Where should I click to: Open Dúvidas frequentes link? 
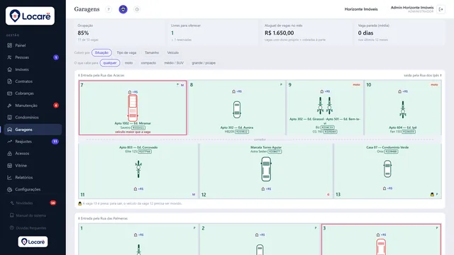coord(28,228)
